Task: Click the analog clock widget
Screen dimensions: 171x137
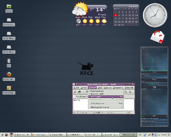Action: (x=155, y=15)
